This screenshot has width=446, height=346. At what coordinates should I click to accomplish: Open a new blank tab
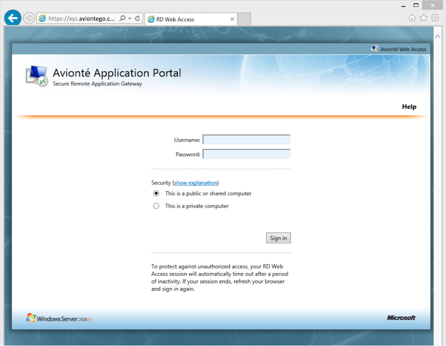(244, 19)
